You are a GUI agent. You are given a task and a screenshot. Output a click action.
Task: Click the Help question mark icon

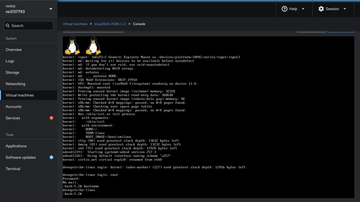284,9
